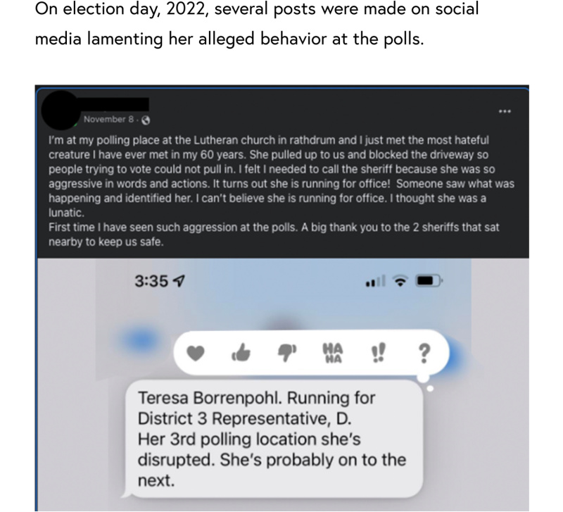
Task: Open the three-dot post options menu
Action: pos(505,111)
